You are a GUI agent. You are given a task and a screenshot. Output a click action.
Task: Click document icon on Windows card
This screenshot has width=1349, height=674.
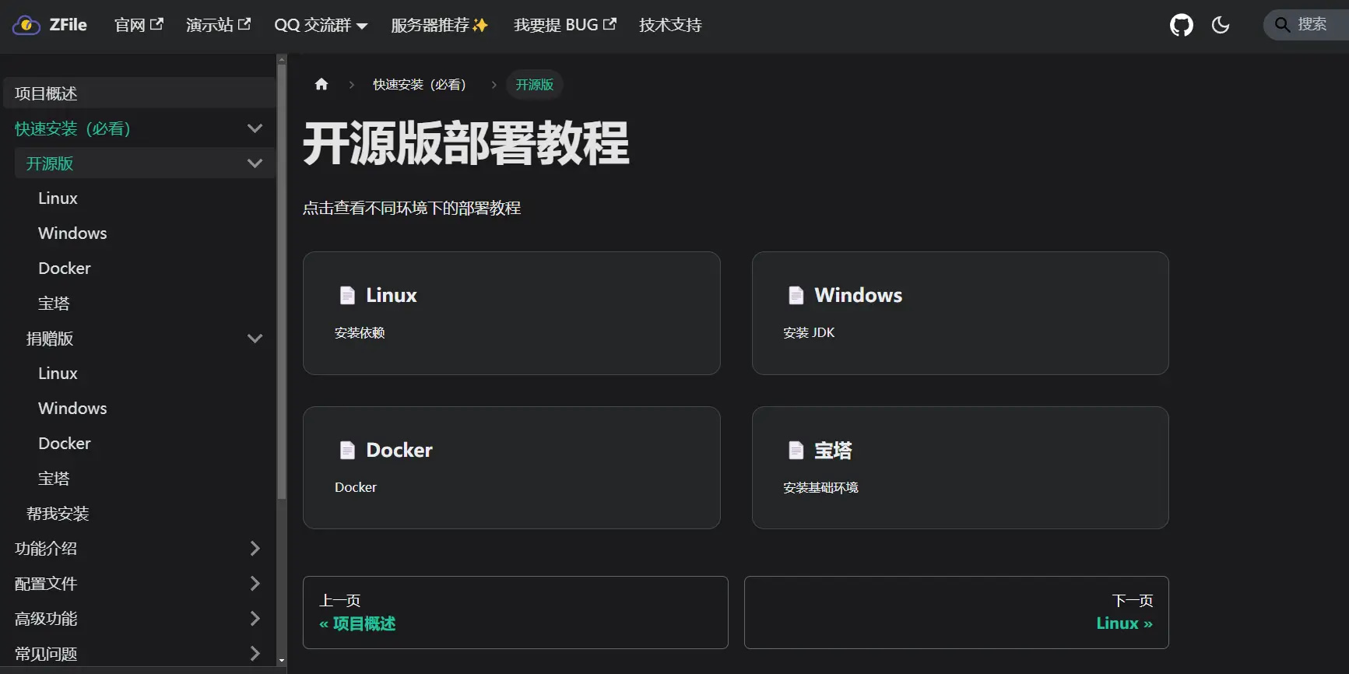(796, 295)
